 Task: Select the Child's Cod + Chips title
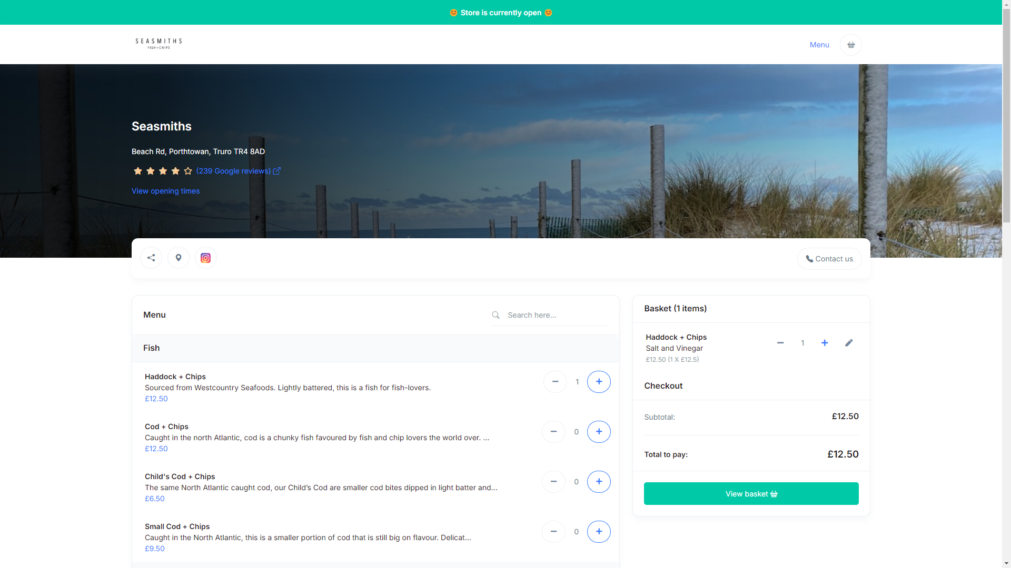pyautogui.click(x=180, y=476)
